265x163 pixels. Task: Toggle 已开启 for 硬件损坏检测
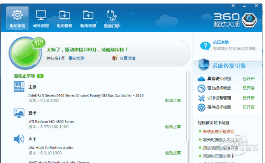point(249,107)
